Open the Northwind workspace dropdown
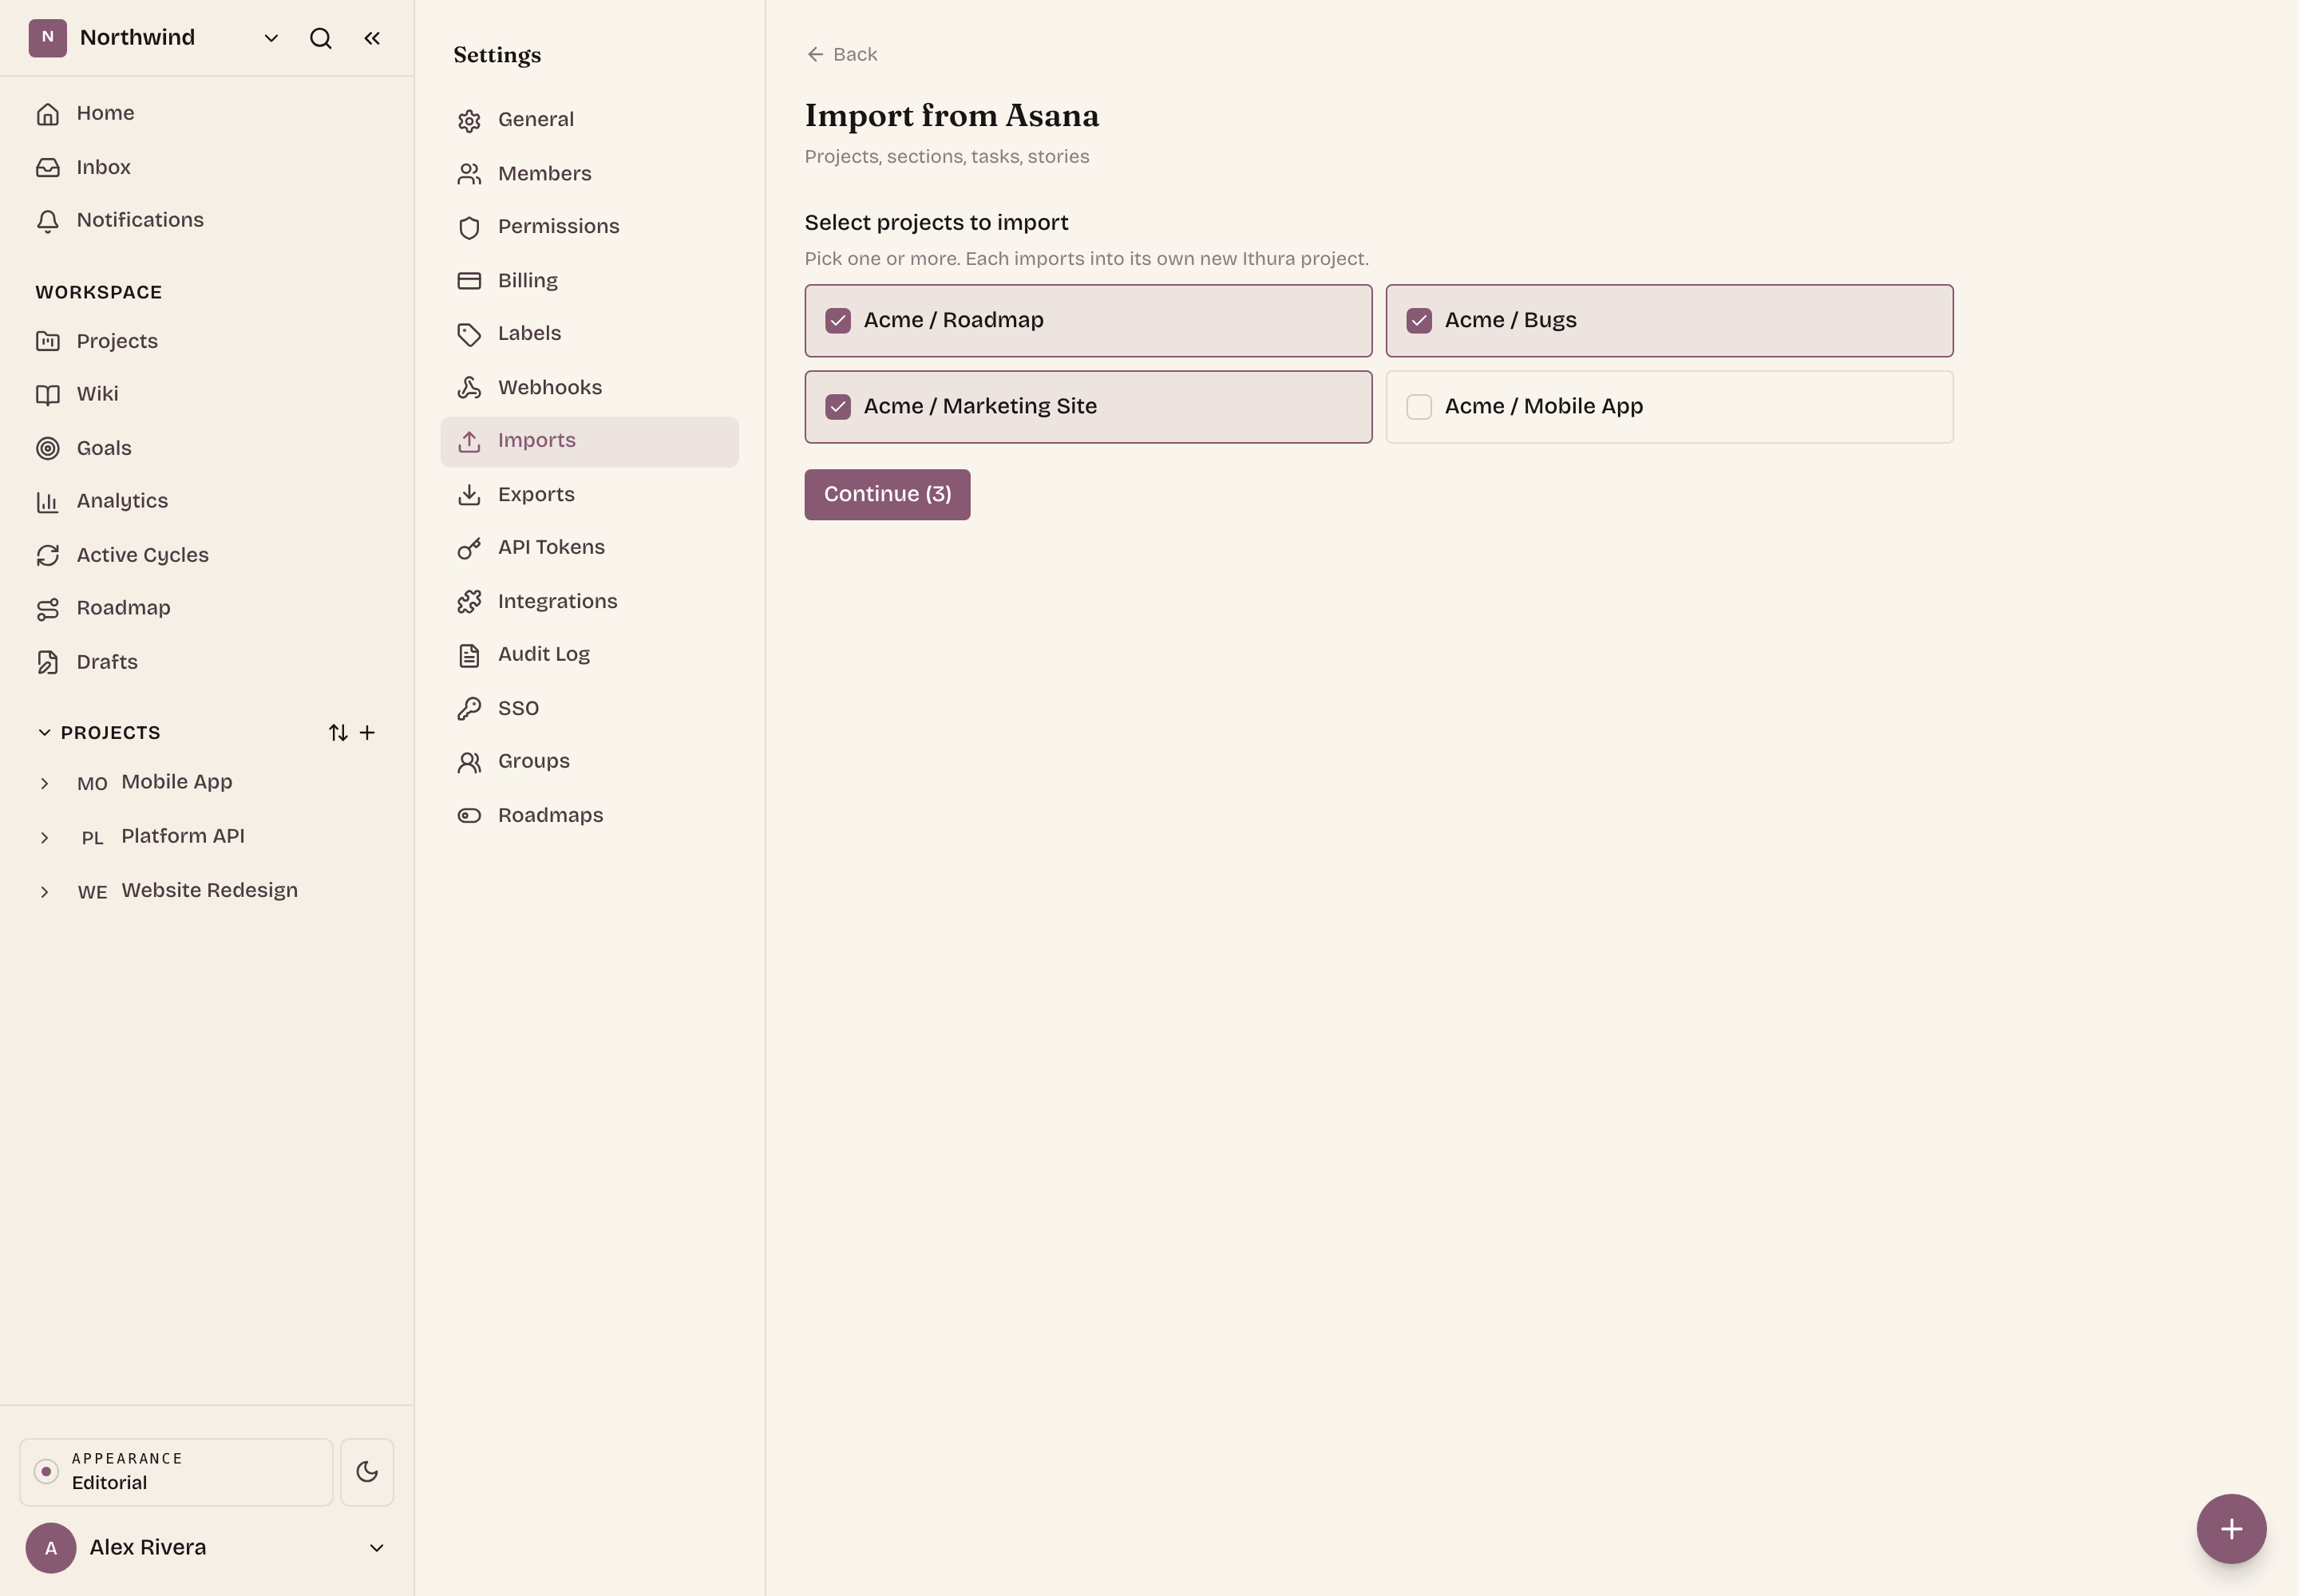This screenshot has height=1596, width=2299. tap(270, 38)
